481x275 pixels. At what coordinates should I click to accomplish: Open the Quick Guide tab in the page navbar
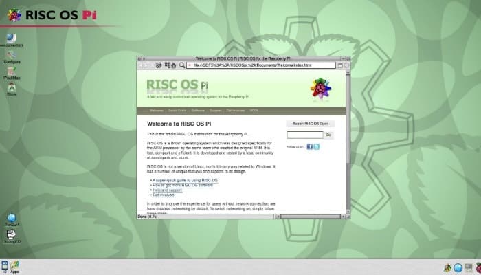[177, 111]
